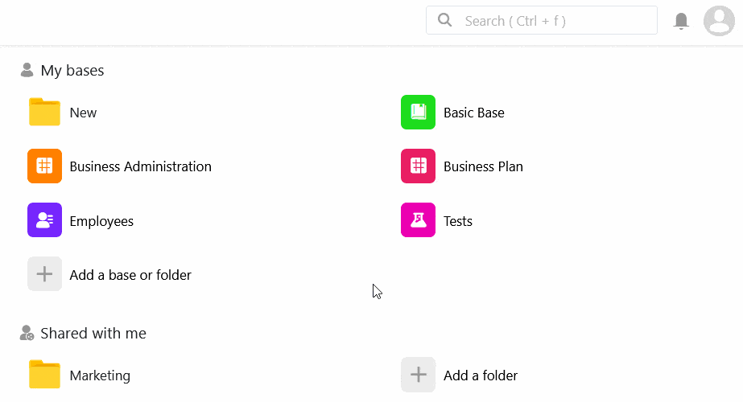Click the 'Shared with me' section heading

[93, 333]
